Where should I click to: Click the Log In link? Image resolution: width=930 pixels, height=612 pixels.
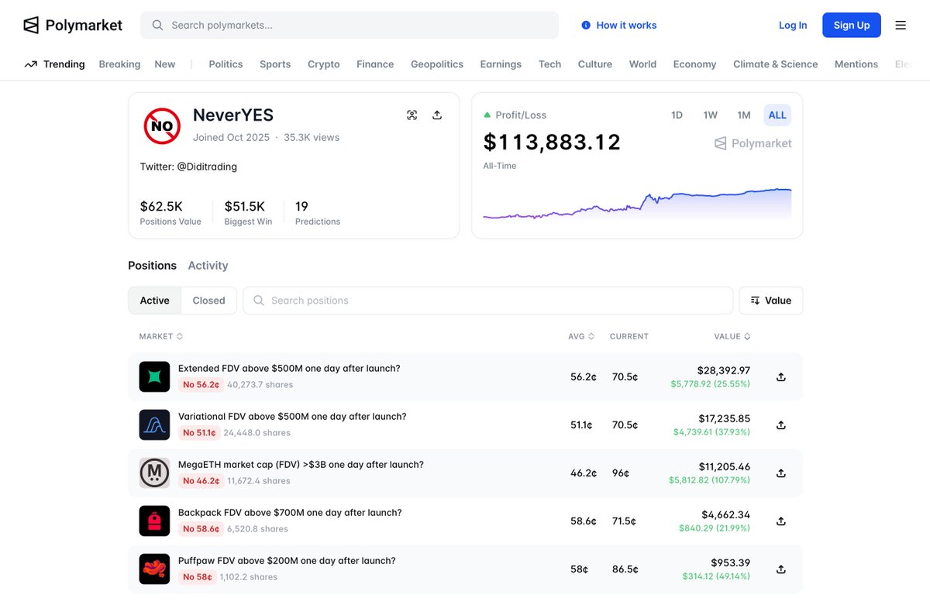[x=793, y=26]
